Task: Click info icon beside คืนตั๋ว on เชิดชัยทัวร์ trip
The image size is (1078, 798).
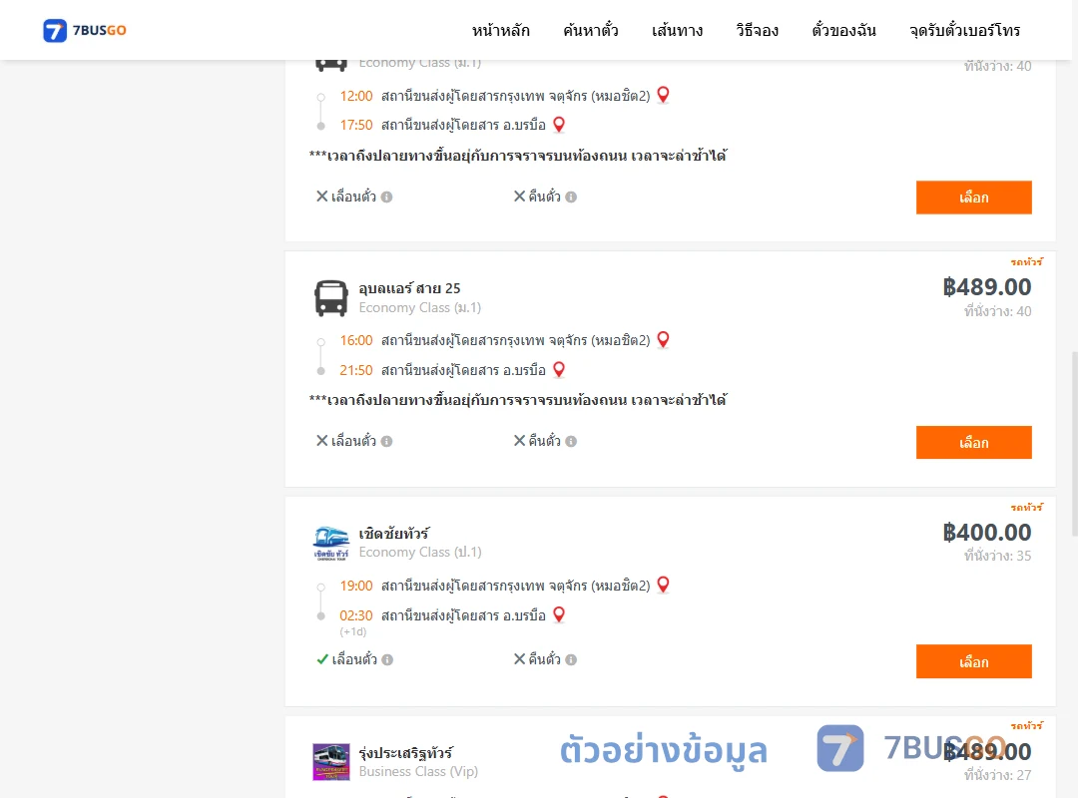Action: [x=571, y=659]
